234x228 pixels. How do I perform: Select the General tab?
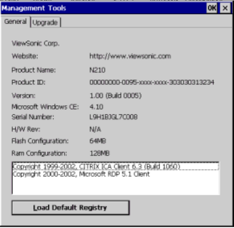[15, 22]
